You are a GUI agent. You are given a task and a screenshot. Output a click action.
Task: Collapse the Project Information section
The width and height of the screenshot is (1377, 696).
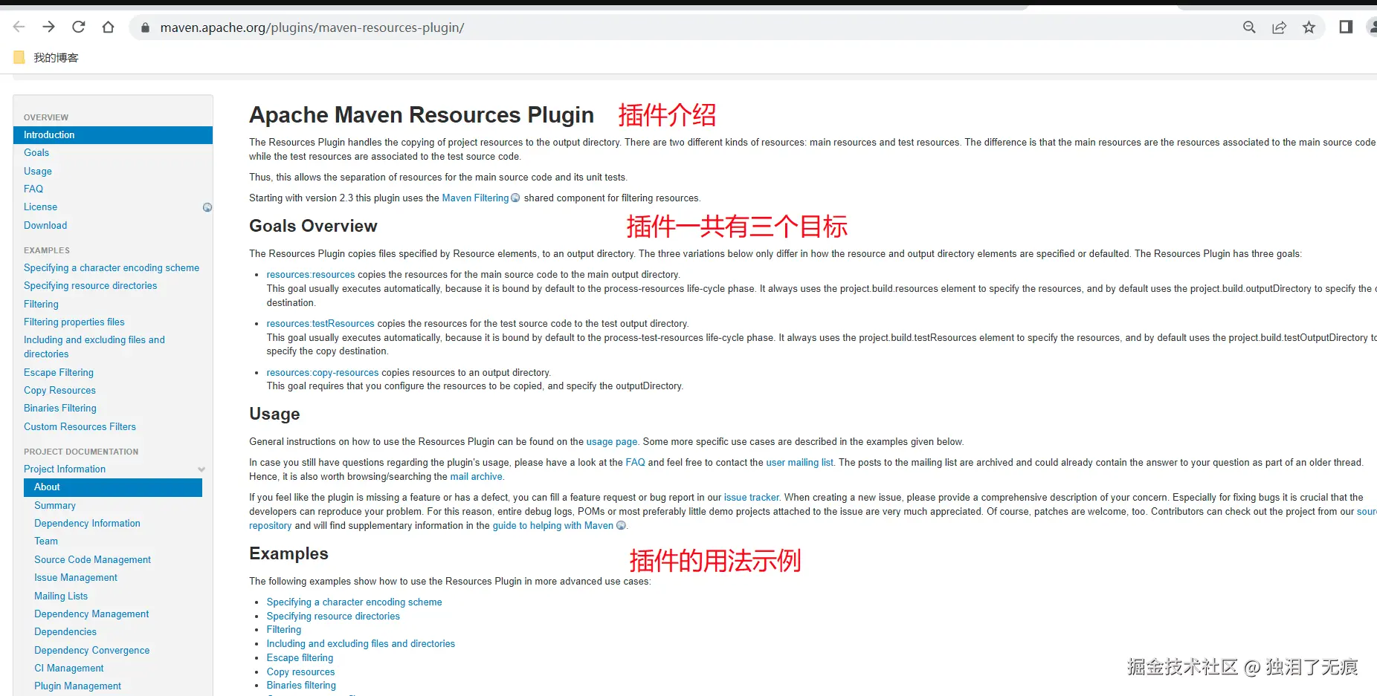pos(201,469)
